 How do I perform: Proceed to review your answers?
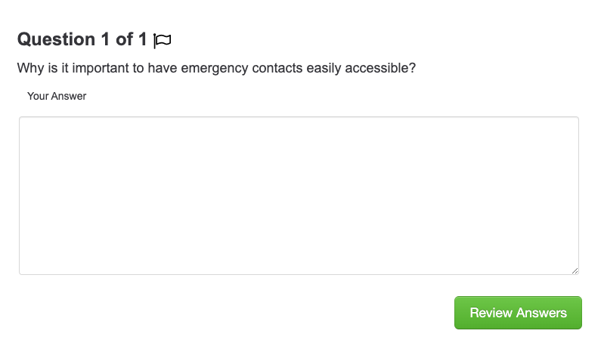tap(518, 313)
